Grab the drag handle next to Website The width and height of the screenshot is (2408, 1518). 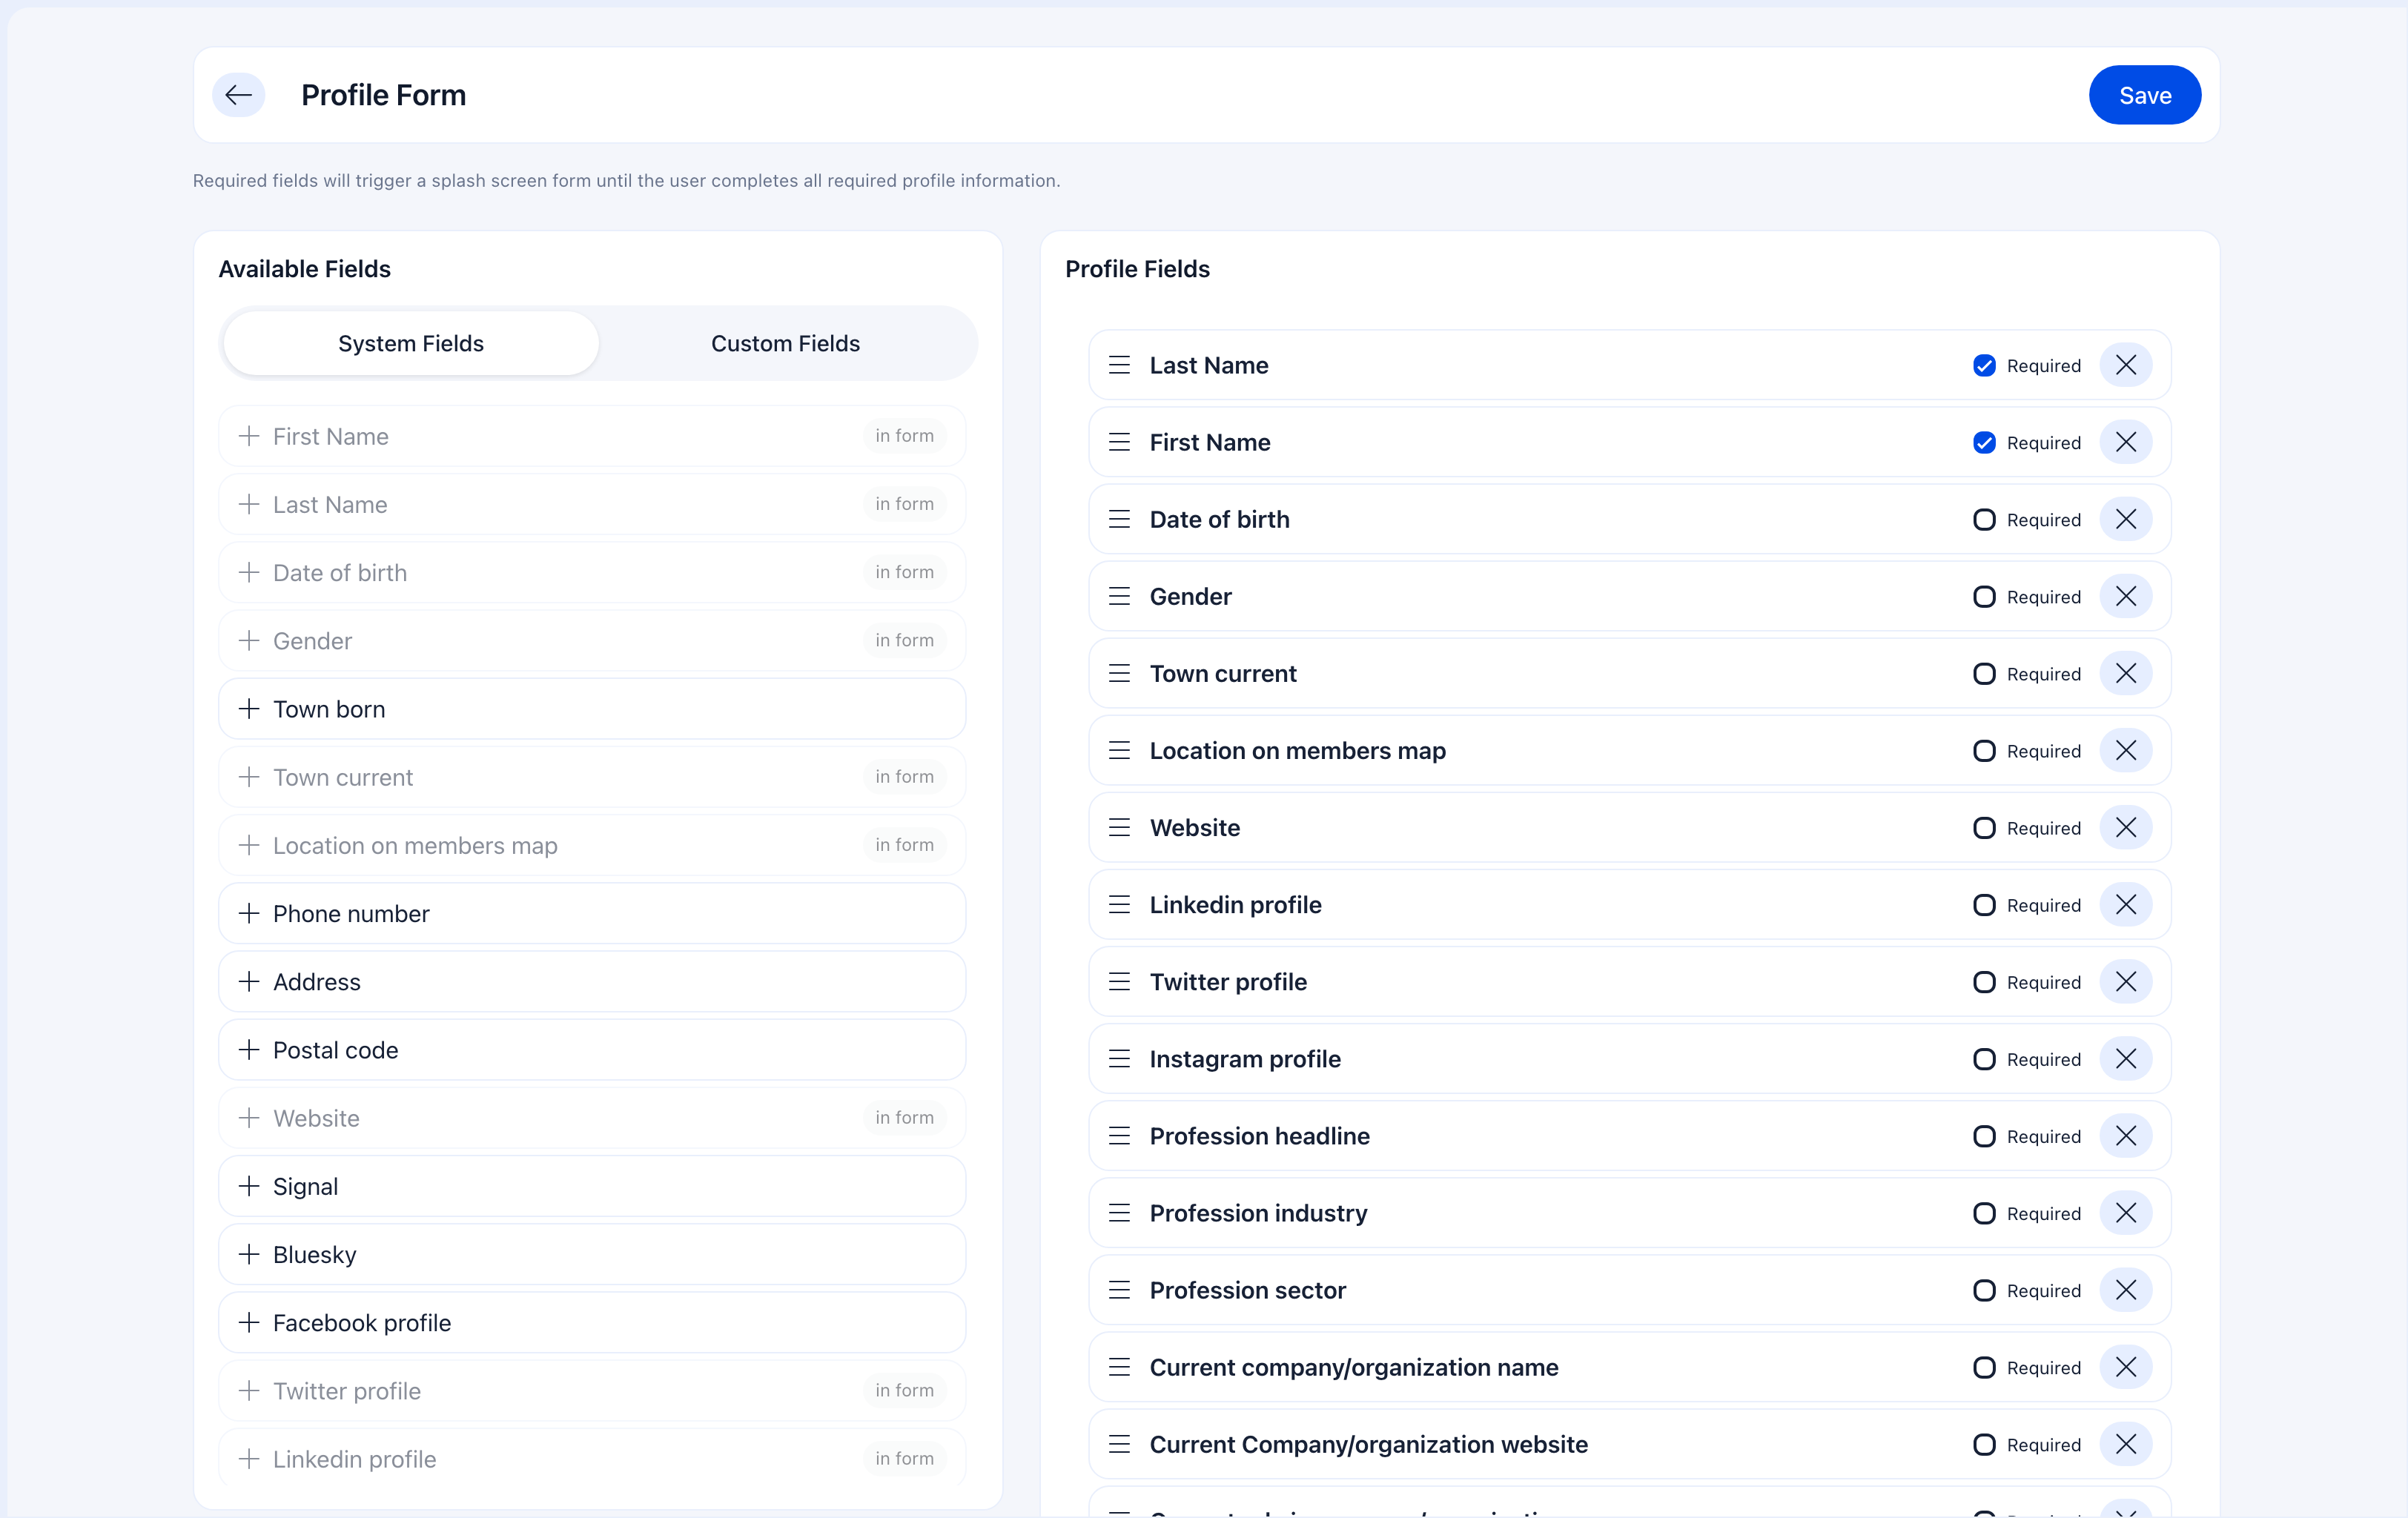point(1120,827)
